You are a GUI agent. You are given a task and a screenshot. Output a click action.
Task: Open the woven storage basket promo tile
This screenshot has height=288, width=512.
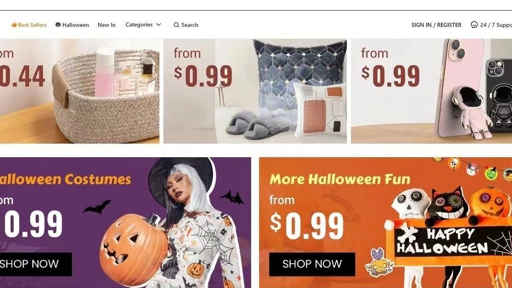[x=80, y=91]
